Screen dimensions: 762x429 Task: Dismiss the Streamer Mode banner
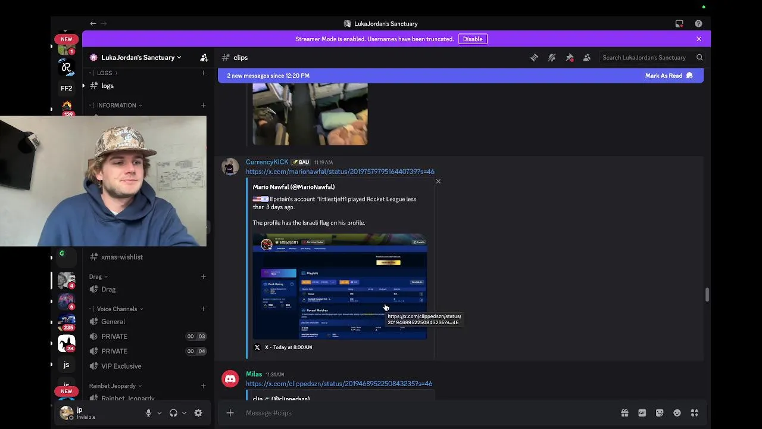coord(699,39)
